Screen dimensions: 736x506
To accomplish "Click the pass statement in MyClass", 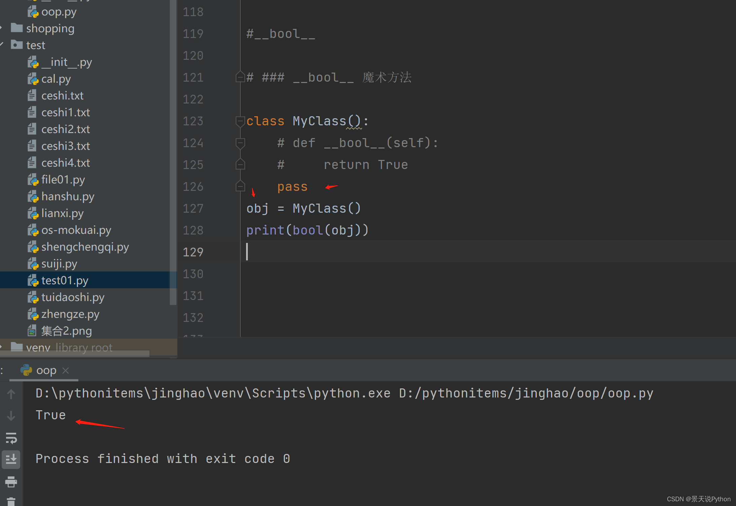I will coord(292,187).
